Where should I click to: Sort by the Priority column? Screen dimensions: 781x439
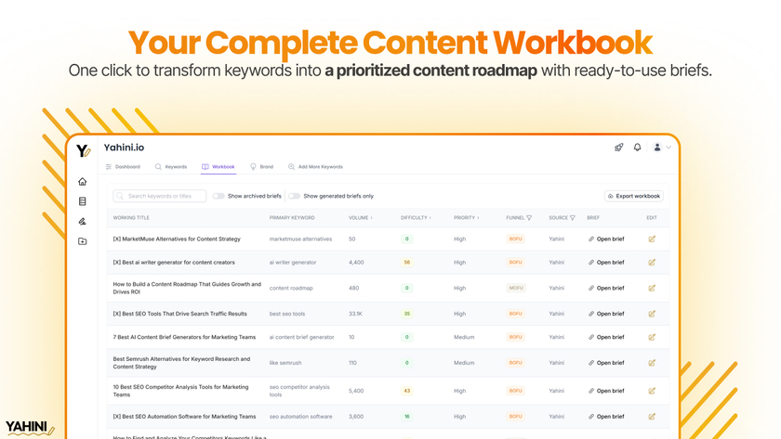click(466, 218)
